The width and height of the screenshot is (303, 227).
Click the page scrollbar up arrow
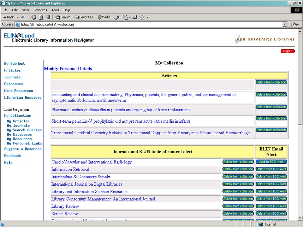300,31
